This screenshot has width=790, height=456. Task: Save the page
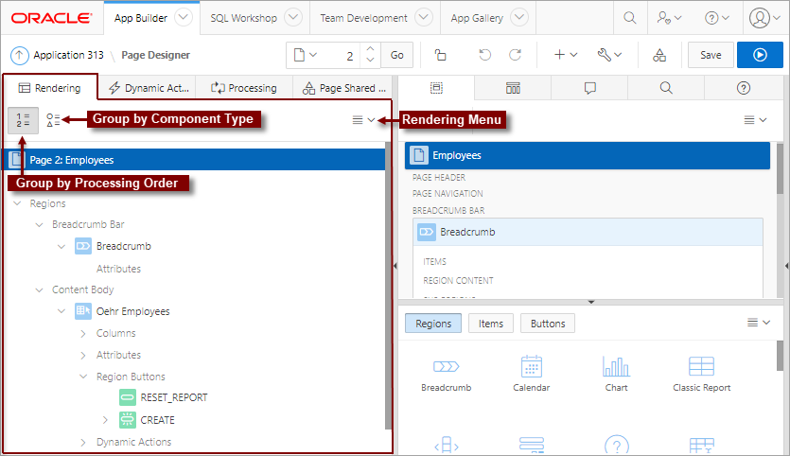click(711, 55)
